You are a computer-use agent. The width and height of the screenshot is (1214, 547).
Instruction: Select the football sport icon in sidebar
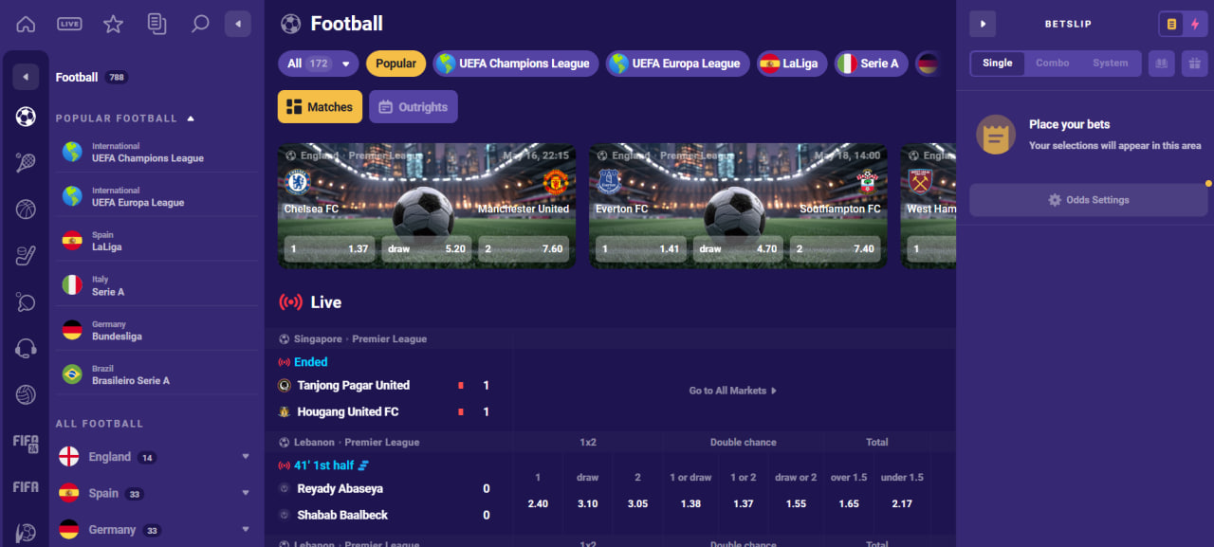pyautogui.click(x=26, y=117)
